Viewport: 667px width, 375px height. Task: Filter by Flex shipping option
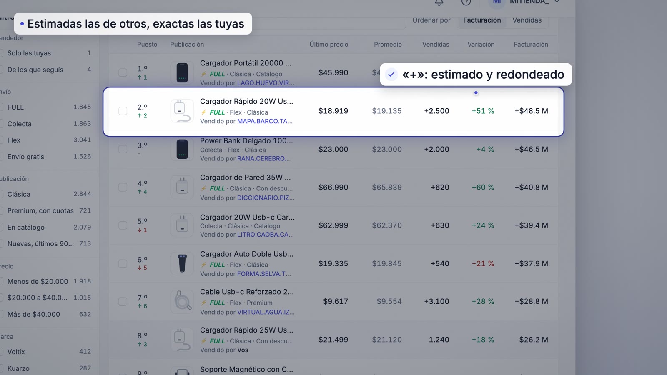pos(46,140)
